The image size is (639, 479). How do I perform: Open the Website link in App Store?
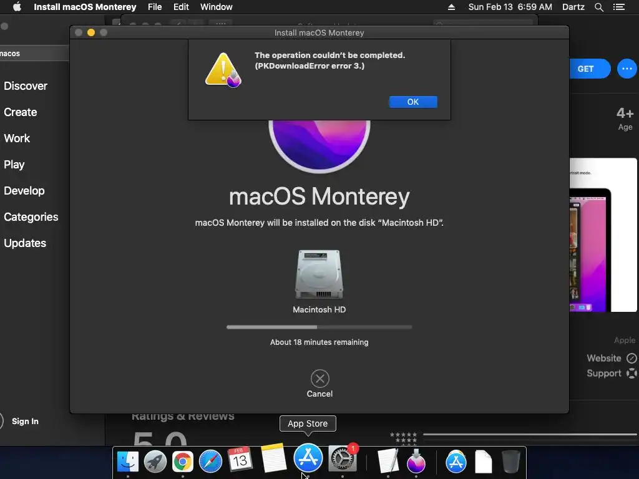point(612,358)
